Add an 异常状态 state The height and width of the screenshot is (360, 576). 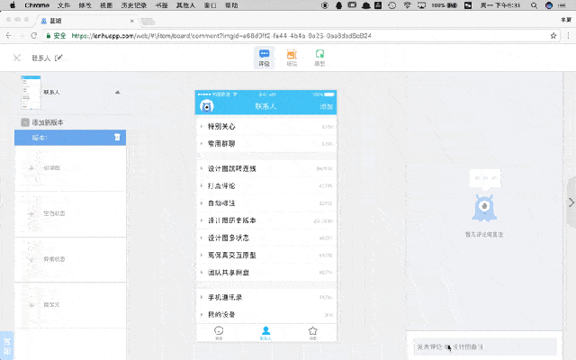click(70, 259)
